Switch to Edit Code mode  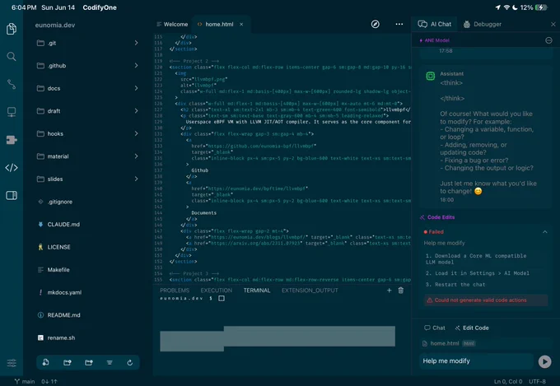(472, 328)
